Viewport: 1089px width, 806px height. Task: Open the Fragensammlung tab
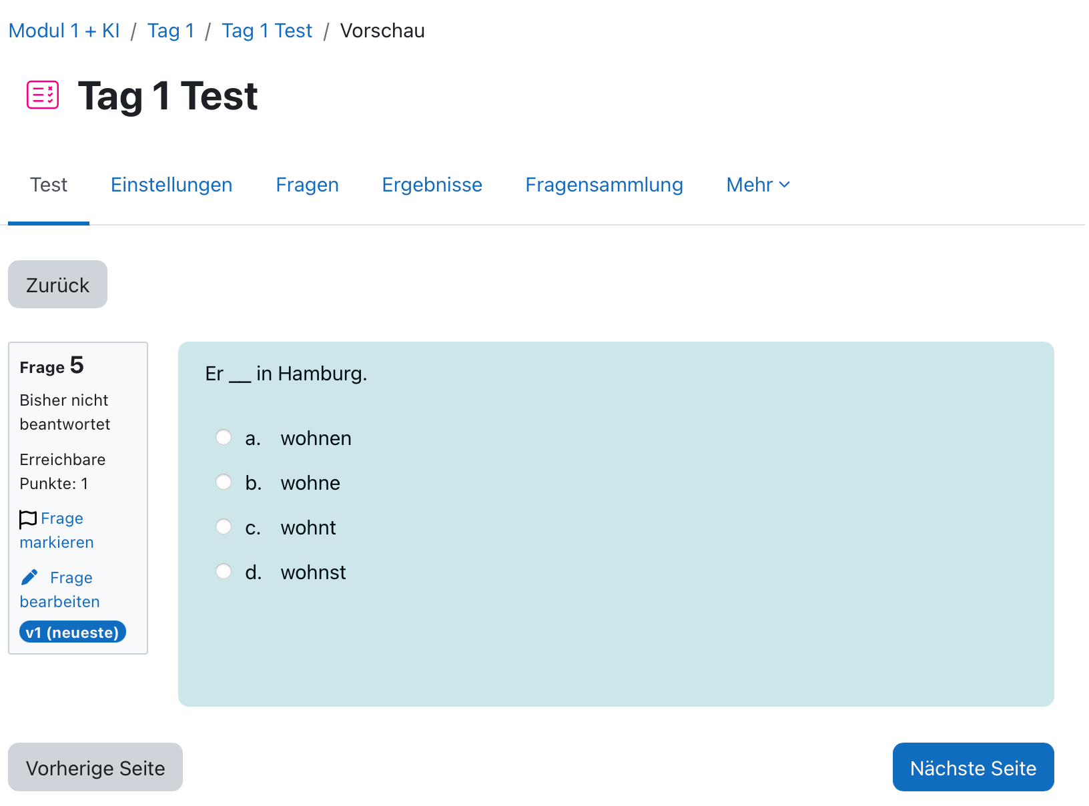click(x=604, y=185)
